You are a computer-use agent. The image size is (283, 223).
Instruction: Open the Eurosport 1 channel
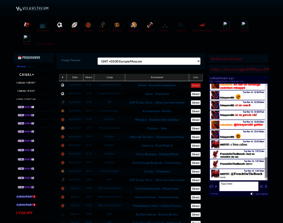tap(26, 197)
